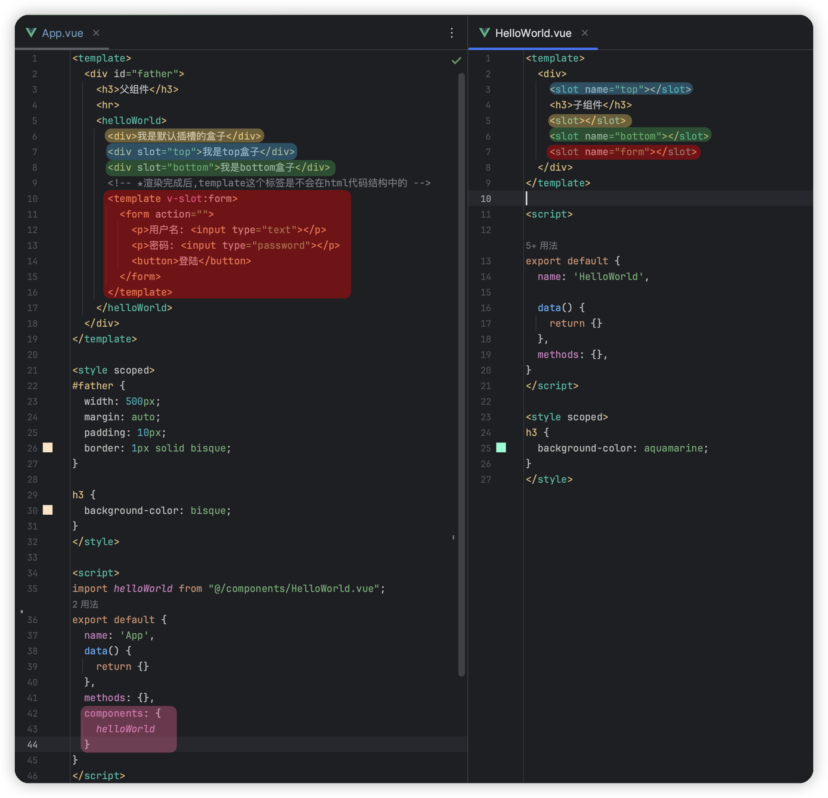Open the editor tab options menu
Screen dimensions: 828x798
pos(452,33)
